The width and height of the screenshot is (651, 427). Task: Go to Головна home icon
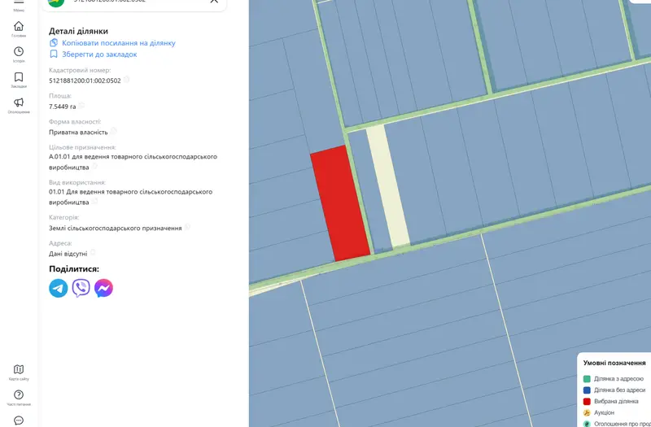(x=19, y=27)
